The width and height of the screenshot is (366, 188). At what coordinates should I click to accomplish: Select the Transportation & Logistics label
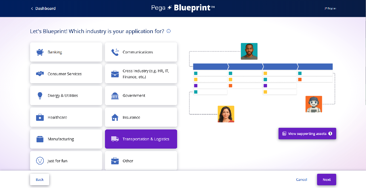(146, 139)
